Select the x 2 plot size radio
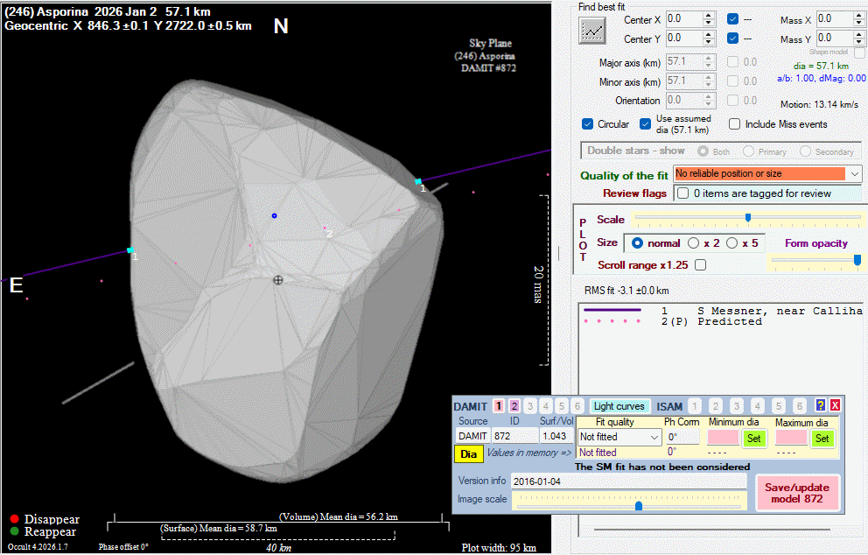Image resolution: width=868 pixels, height=555 pixels. [694, 242]
